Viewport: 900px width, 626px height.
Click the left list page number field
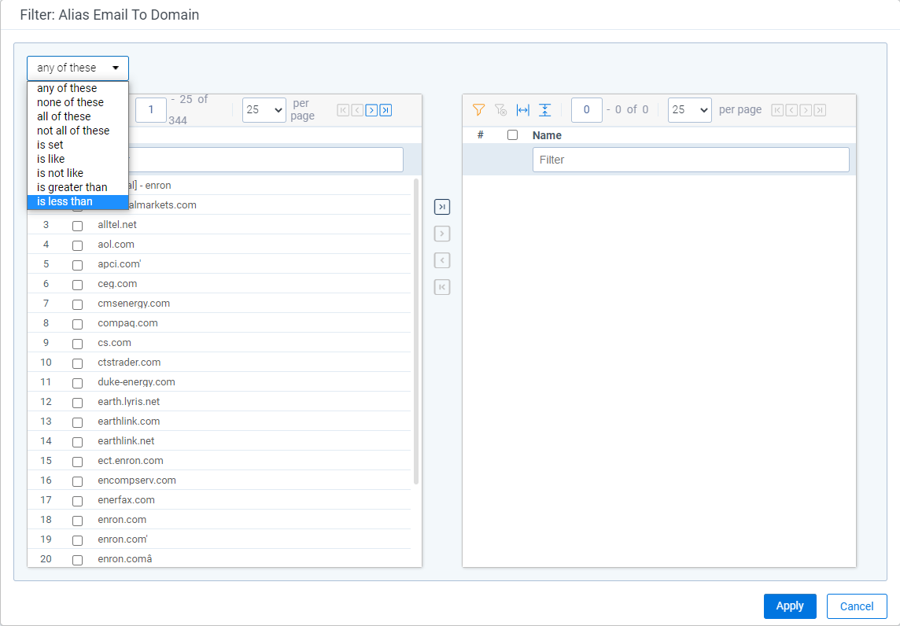pos(151,109)
